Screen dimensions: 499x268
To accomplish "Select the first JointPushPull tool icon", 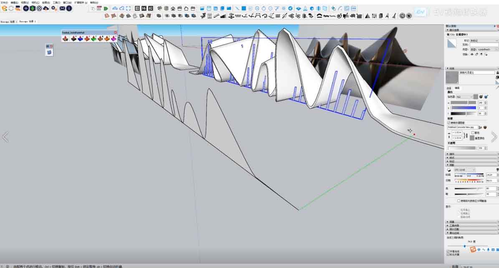I will (66, 39).
